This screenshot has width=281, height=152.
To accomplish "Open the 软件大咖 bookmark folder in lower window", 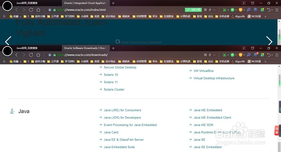I will point(38,61).
